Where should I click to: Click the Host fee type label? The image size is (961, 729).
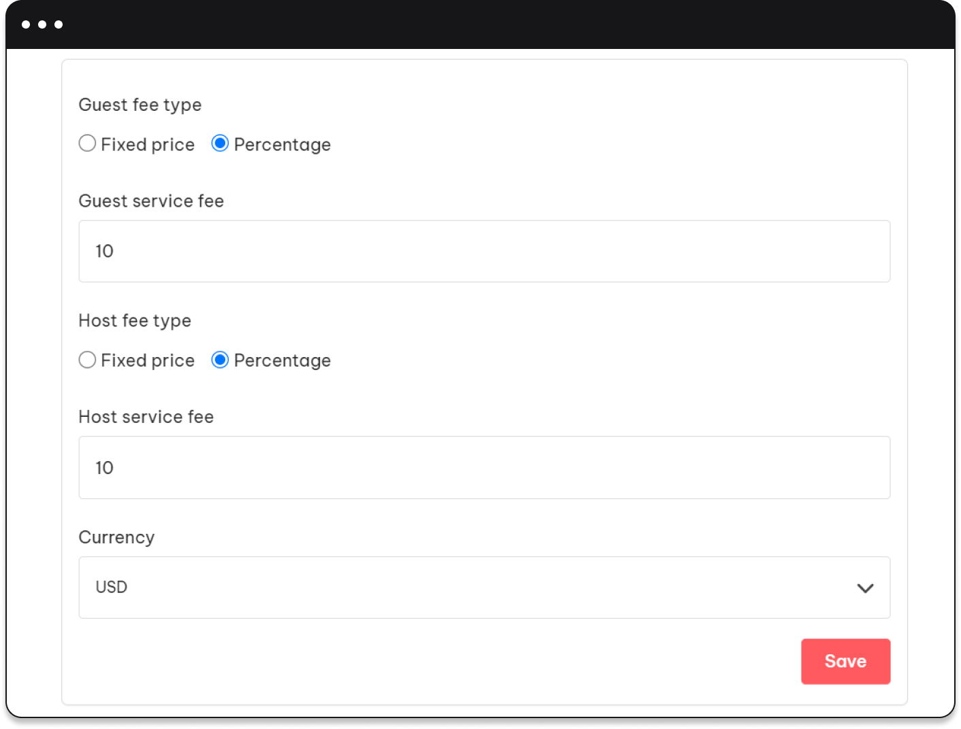[x=134, y=320]
